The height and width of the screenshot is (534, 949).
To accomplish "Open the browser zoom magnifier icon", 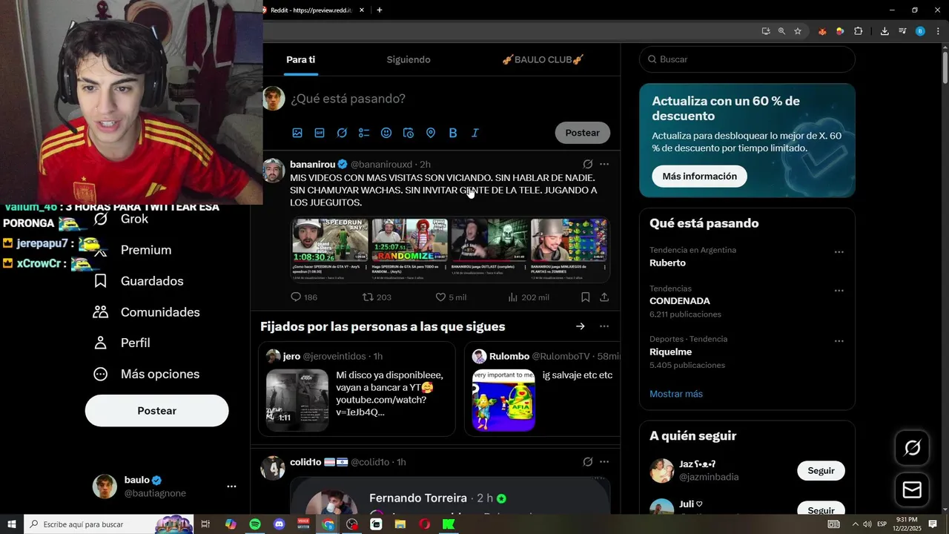I will tap(781, 31).
